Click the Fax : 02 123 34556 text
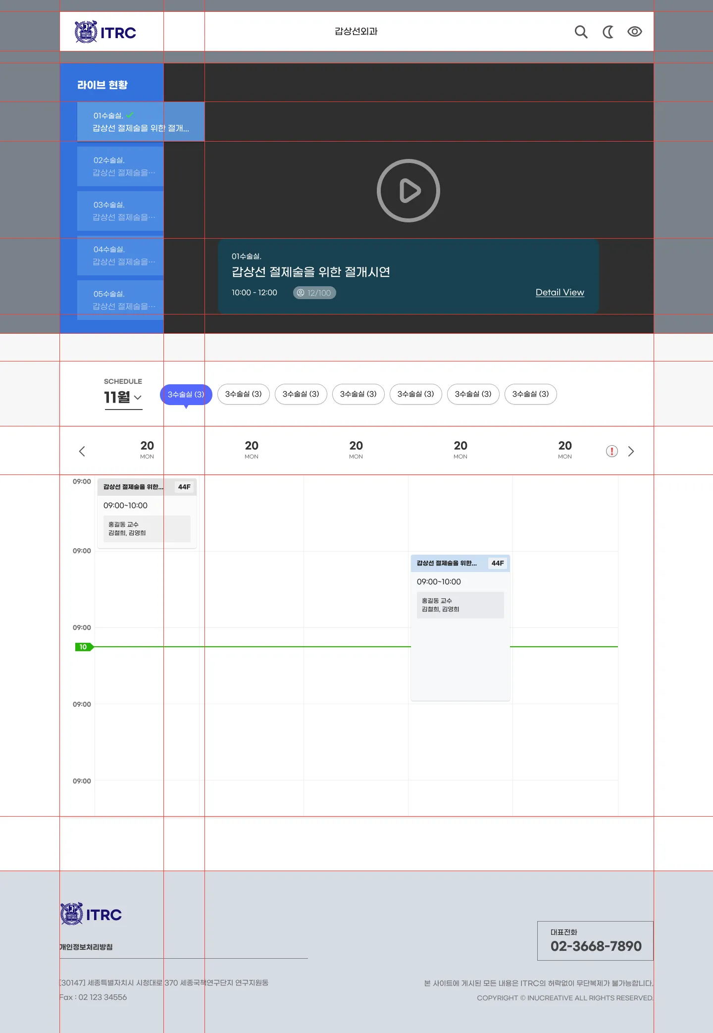The height and width of the screenshot is (1033, 713). 93,997
